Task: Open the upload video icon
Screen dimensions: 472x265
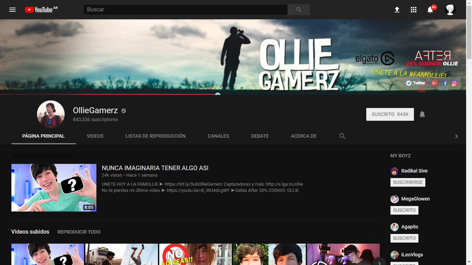Action: click(397, 9)
